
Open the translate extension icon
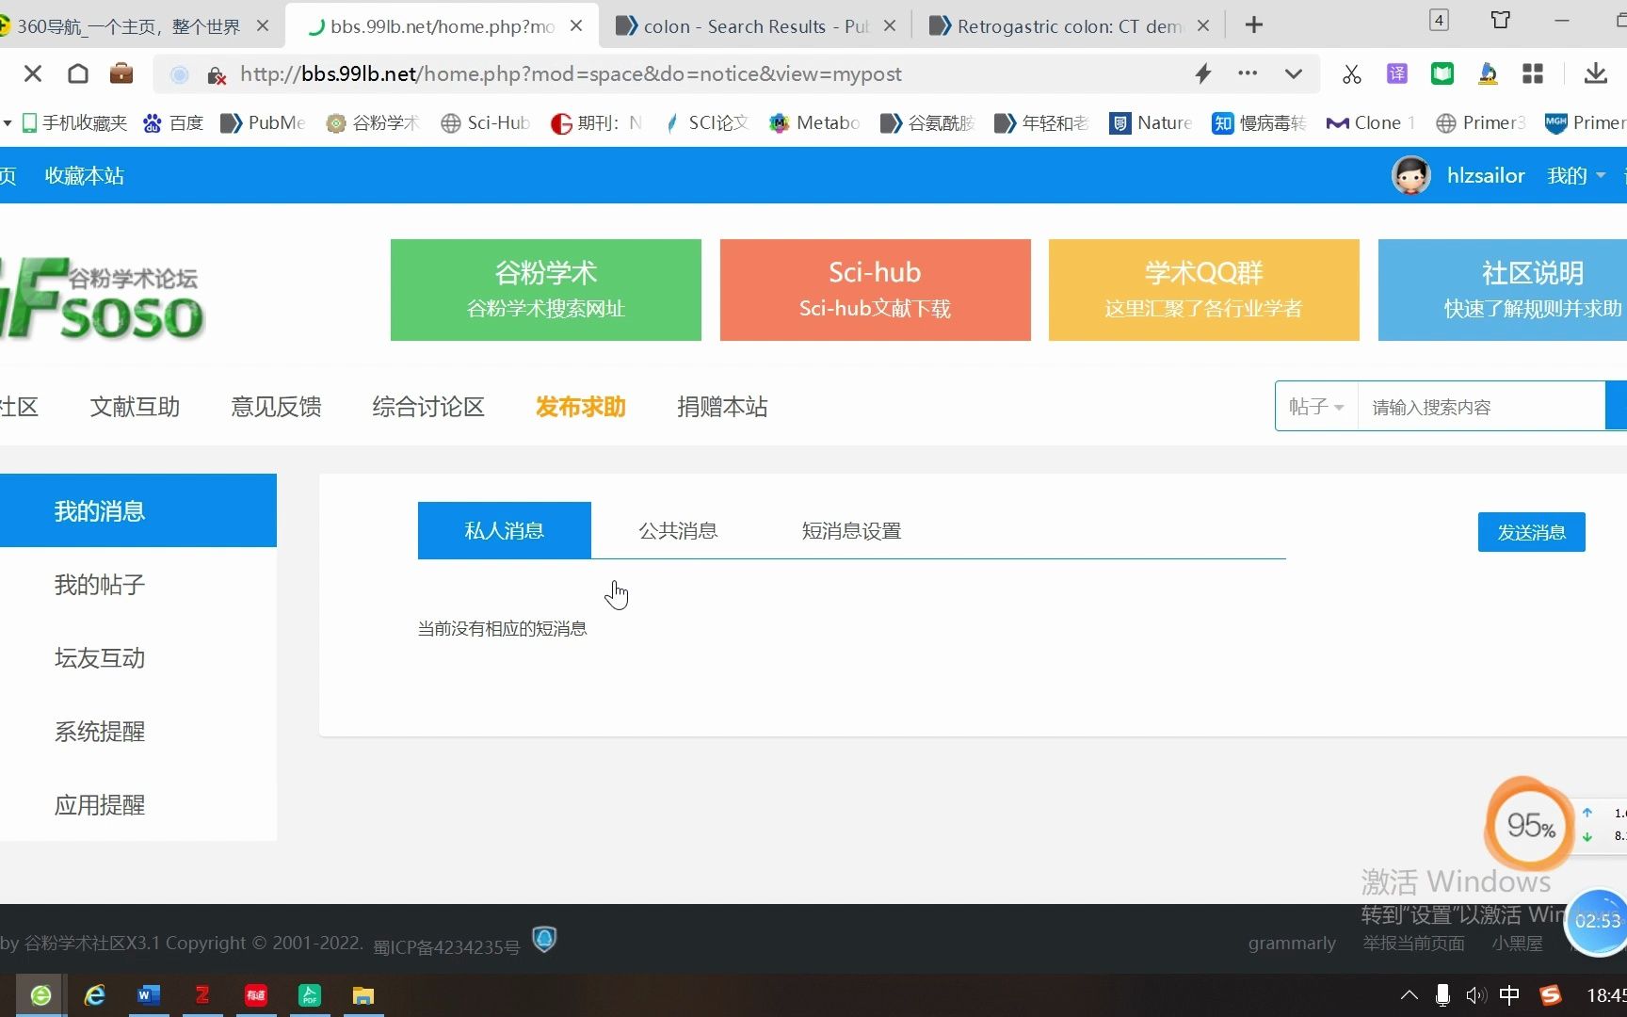tap(1397, 73)
